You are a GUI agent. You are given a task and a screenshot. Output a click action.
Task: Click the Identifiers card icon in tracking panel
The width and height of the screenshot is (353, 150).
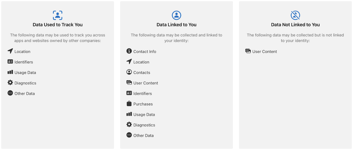tap(10, 62)
